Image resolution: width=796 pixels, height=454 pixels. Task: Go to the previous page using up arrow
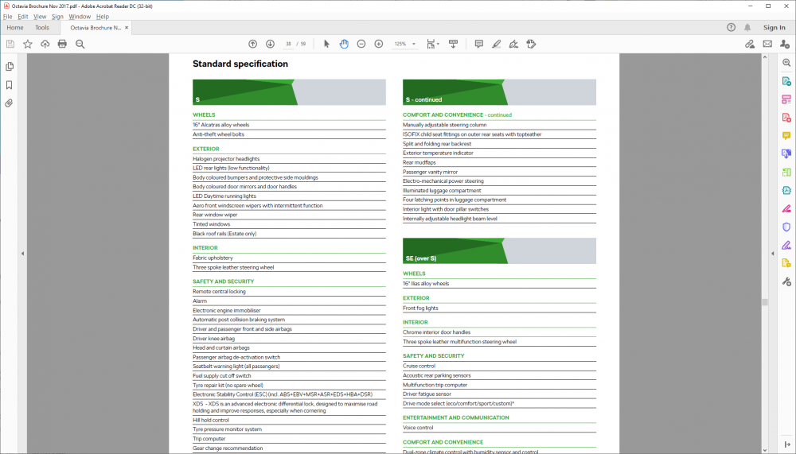click(253, 44)
